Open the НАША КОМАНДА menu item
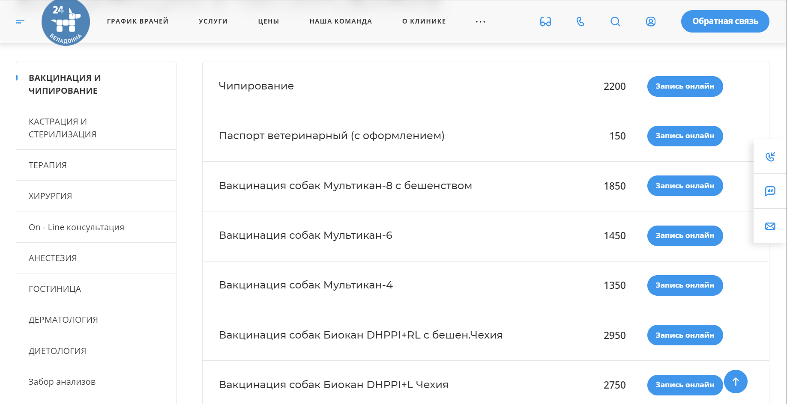 (340, 21)
